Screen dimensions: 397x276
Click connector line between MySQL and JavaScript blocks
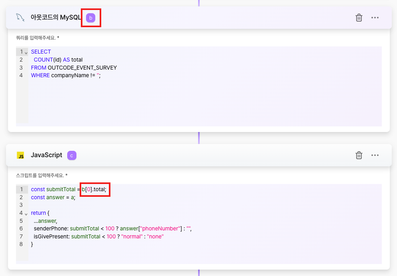tap(198, 138)
